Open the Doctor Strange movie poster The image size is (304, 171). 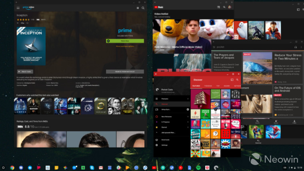pyautogui.click(x=273, y=30)
